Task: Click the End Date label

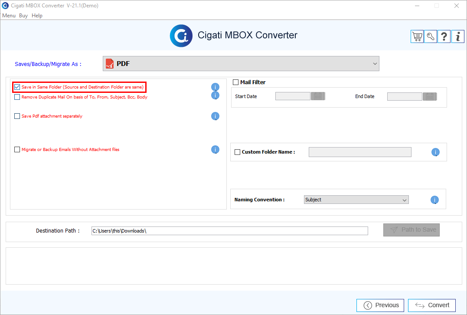Action: point(365,96)
